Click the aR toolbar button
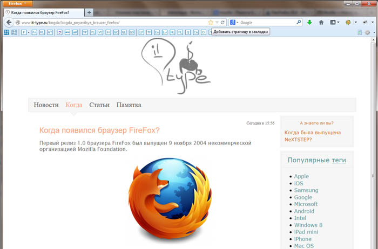This screenshot has width=378, height=249. (x=75, y=32)
